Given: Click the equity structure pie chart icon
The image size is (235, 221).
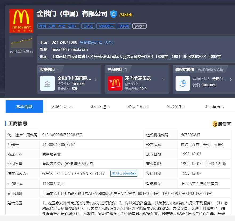Looking at the screenshot, I should (183, 84).
